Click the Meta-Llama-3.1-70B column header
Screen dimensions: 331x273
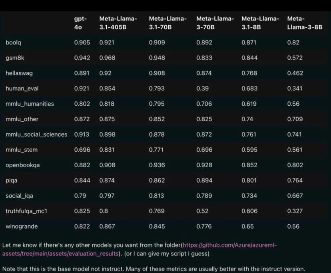tap(167, 22)
